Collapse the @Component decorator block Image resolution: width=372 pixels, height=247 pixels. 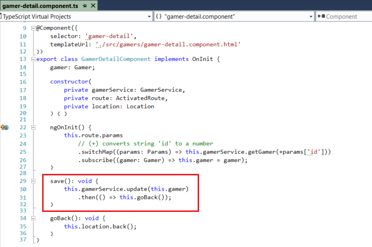point(33,28)
